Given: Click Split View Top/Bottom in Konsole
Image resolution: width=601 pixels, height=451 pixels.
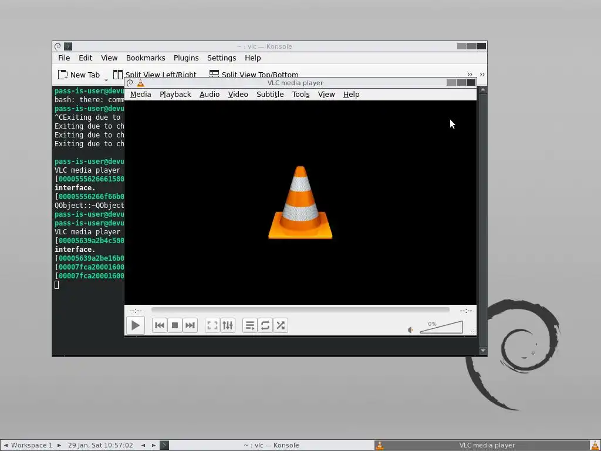Looking at the screenshot, I should (254, 74).
